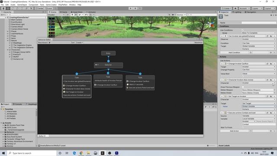Toggle scene lighting bulb icon
The width and height of the screenshot is (277, 156).
tap(72, 15)
